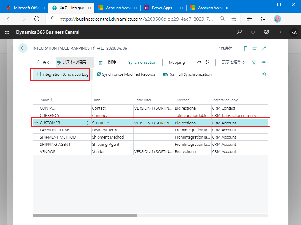The width and height of the screenshot is (301, 225).
Task: Expand the page to full screen
Action: click(x=264, y=48)
